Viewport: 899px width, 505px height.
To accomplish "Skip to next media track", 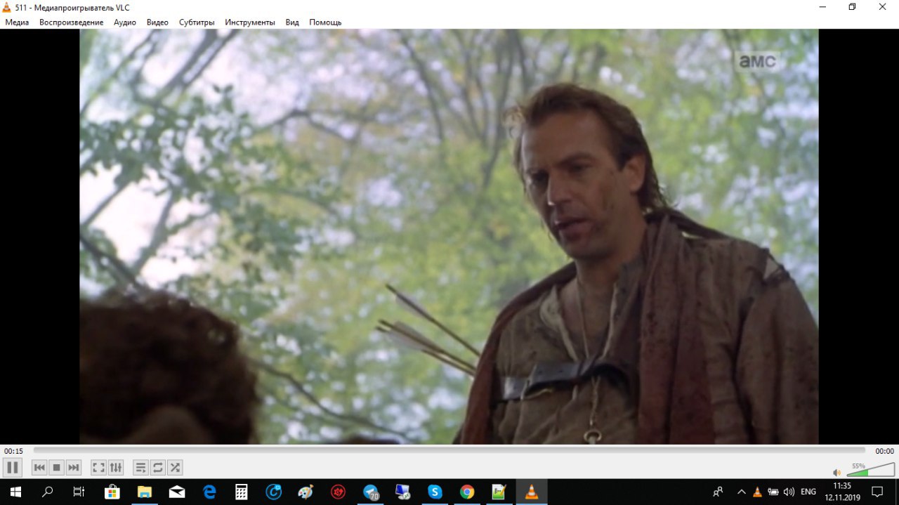I will [74, 467].
